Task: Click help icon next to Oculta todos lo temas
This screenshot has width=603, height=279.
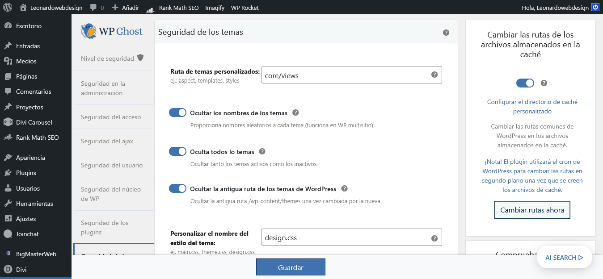Action: pos(262,152)
